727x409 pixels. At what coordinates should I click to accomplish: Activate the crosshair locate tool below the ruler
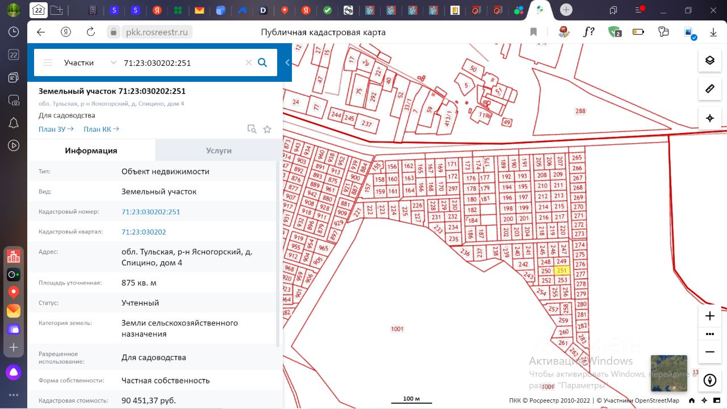(709, 118)
